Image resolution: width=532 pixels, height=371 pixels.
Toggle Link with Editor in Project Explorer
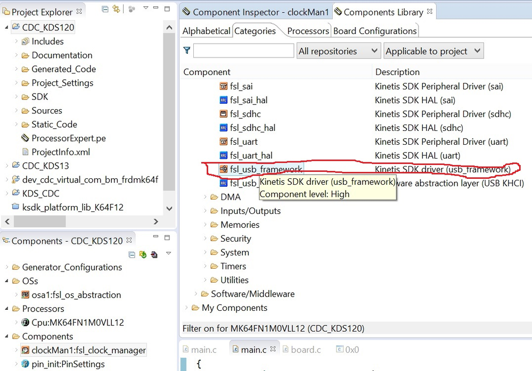(x=117, y=9)
